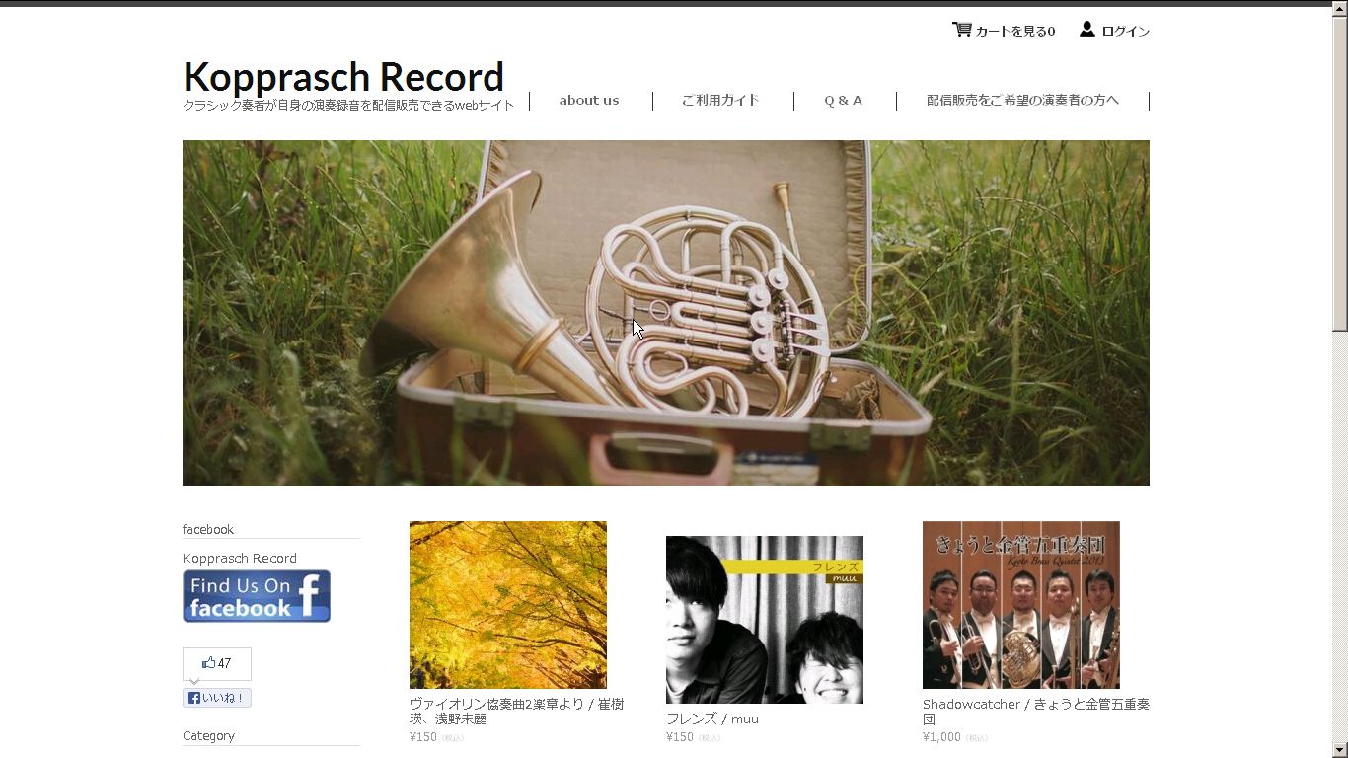Click the Kopprasch Record site title
Viewport: 1348px width, 758px height.
343,76
